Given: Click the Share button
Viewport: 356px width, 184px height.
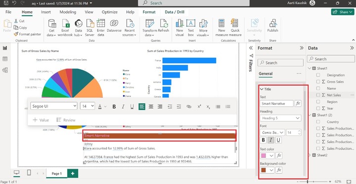Looking at the screenshot, I should [x=343, y=12].
